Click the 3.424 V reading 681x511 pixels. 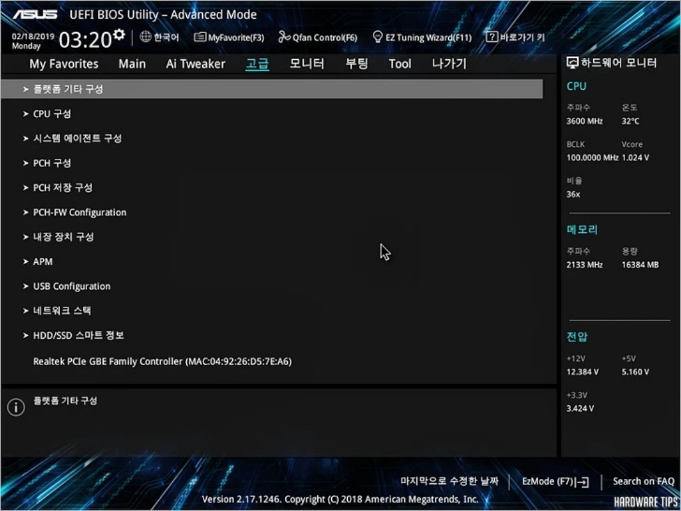[580, 409]
